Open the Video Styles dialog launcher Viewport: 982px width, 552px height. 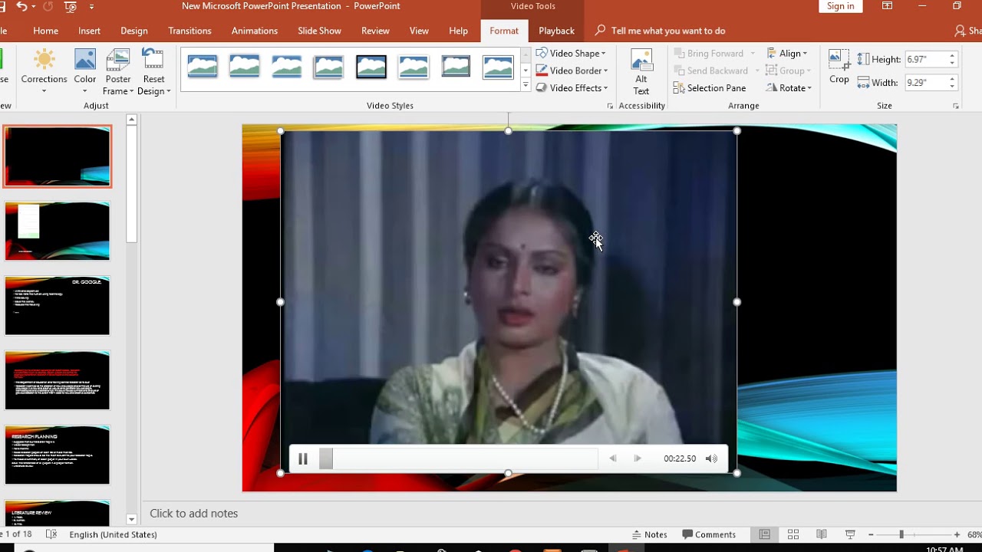610,106
